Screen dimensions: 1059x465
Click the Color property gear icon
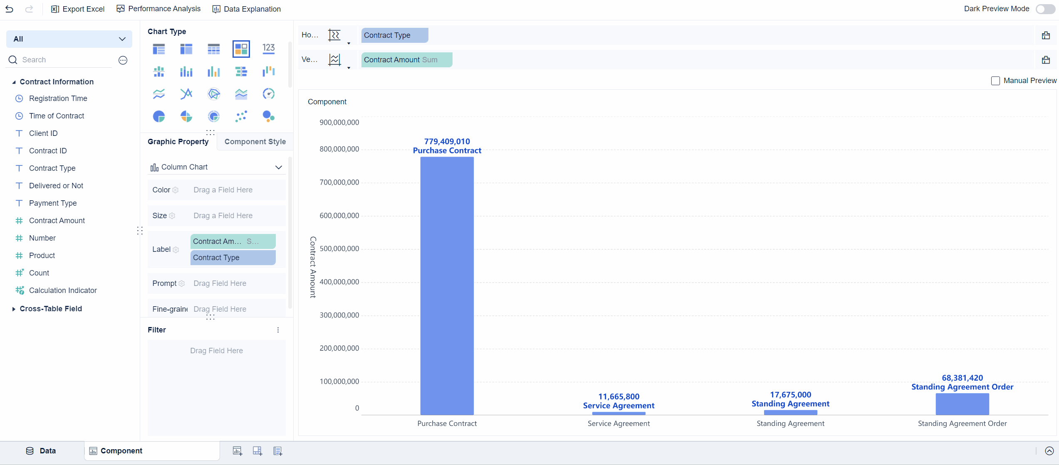click(176, 190)
